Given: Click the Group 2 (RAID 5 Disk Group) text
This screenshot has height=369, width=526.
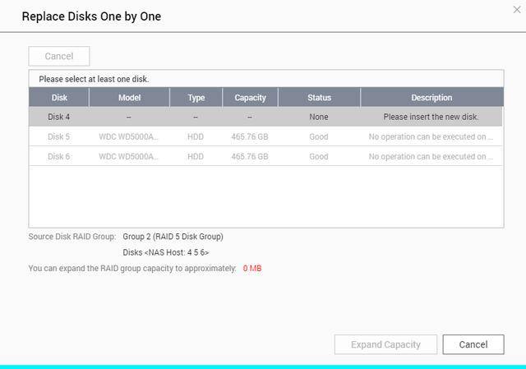Looking at the screenshot, I should tap(173, 237).
